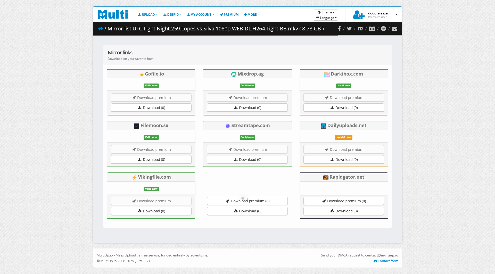Viewport: 495px width, 274px height.
Task: Click Download premium (0) in unnamed middle card
Action: 247,201
